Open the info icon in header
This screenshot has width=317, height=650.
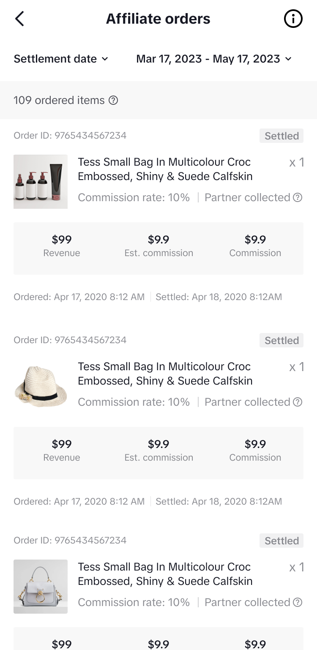pyautogui.click(x=293, y=19)
